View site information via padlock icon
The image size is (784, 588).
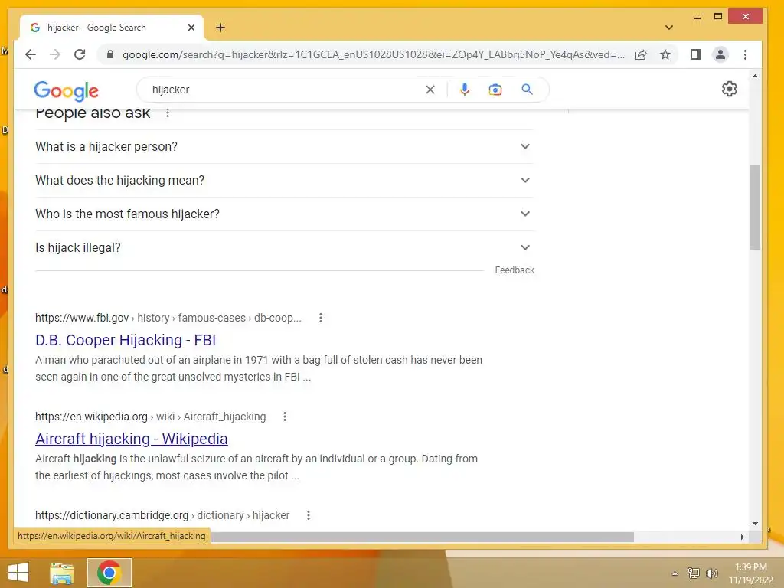point(110,54)
